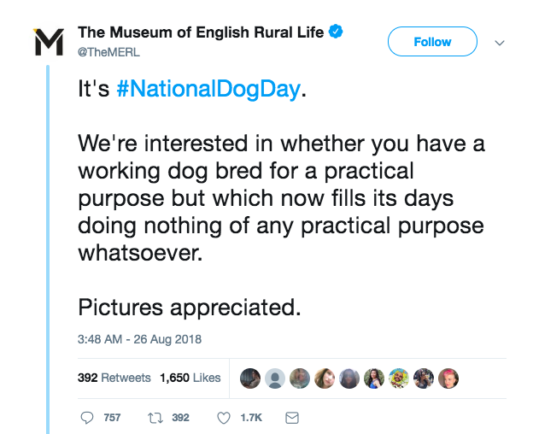This screenshot has width=533, height=434.
Task: Open the MERL profile logo avatar
Action: tap(48, 41)
